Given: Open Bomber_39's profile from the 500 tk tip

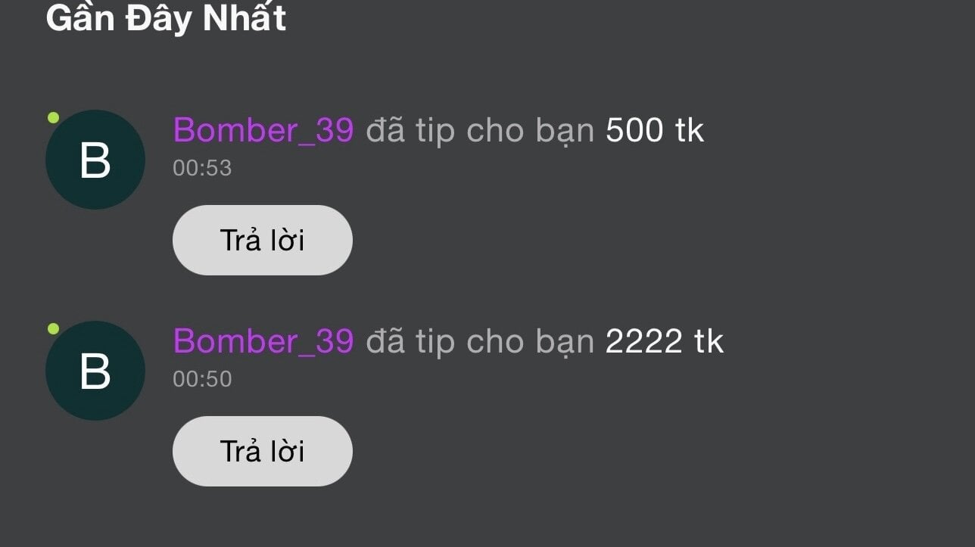Looking at the screenshot, I should [263, 131].
